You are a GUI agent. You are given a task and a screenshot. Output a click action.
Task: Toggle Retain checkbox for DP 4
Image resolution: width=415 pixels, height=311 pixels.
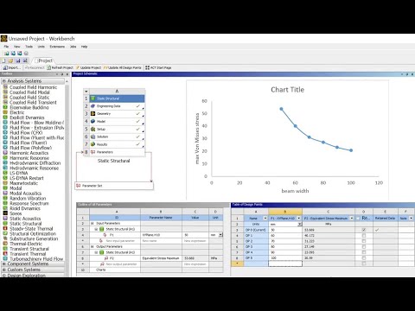(364, 252)
